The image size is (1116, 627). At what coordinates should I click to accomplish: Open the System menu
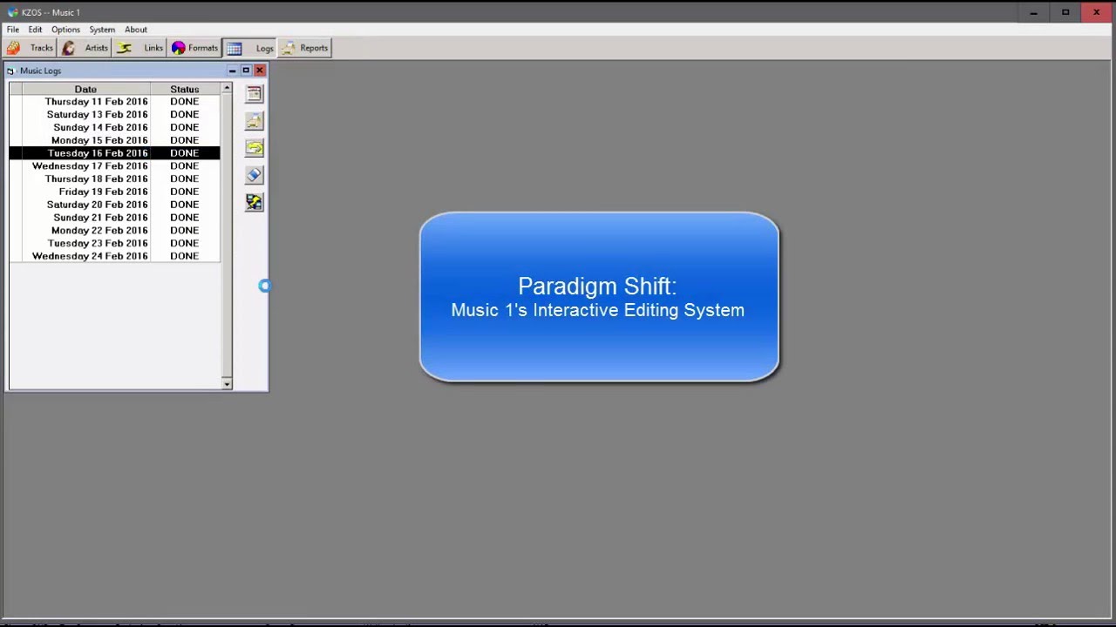tap(102, 30)
